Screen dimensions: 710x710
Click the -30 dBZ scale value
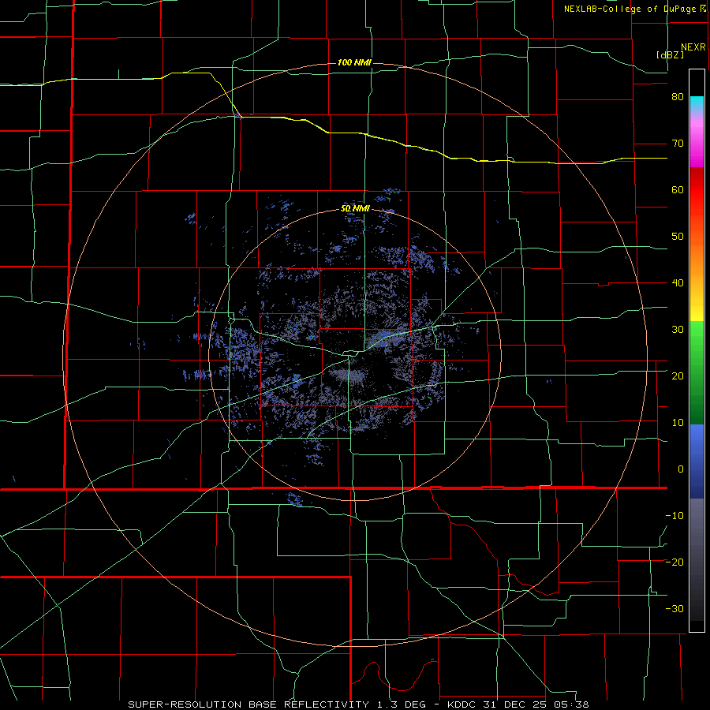[674, 609]
